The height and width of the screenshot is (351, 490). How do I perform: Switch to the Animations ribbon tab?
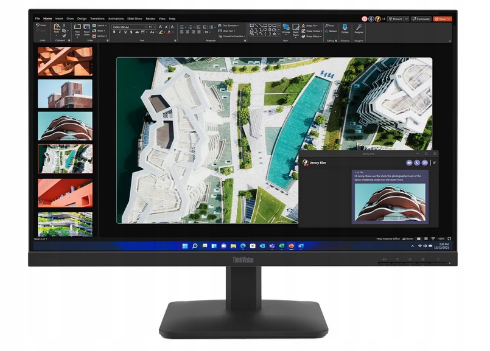(116, 18)
